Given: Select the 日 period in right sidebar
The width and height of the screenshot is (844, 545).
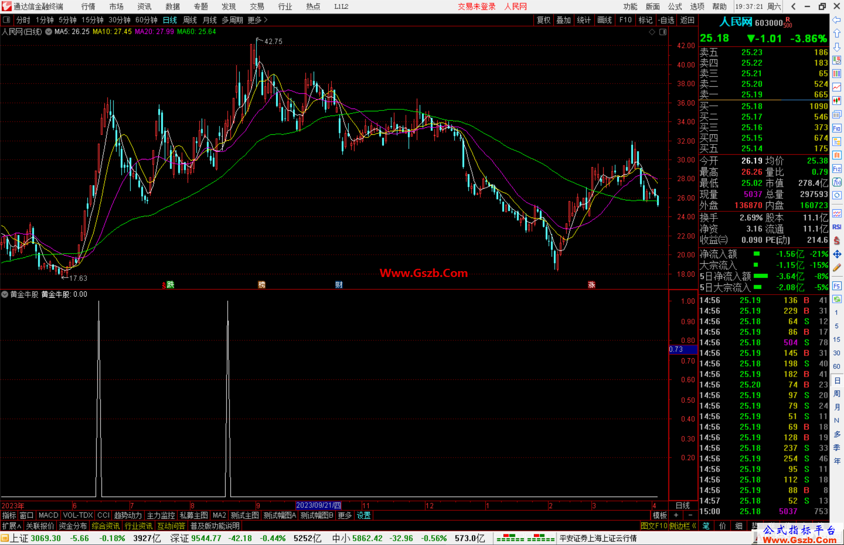Looking at the screenshot, I should click(837, 381).
